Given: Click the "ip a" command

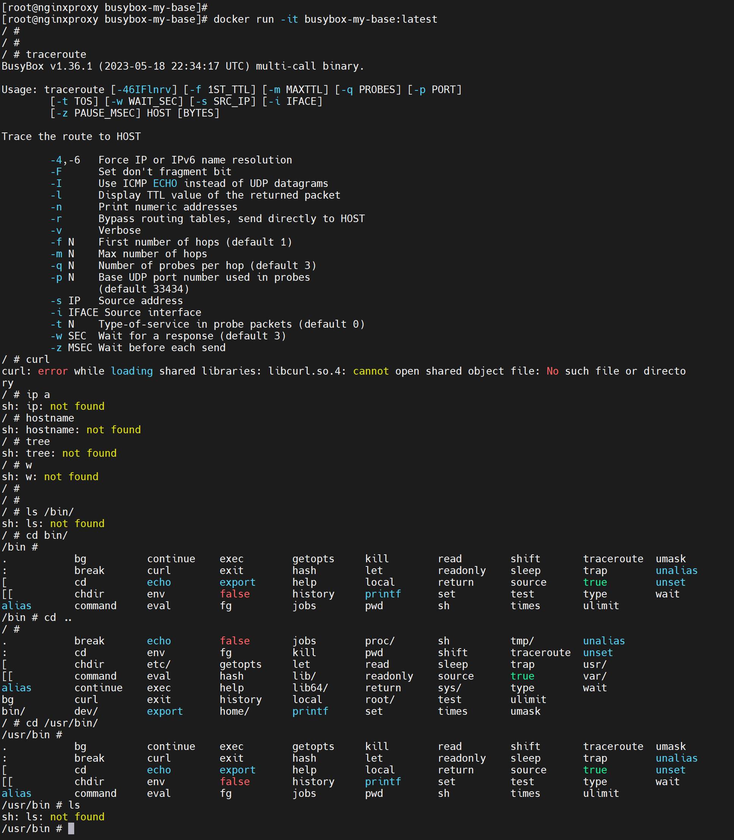Looking at the screenshot, I should (x=38, y=395).
